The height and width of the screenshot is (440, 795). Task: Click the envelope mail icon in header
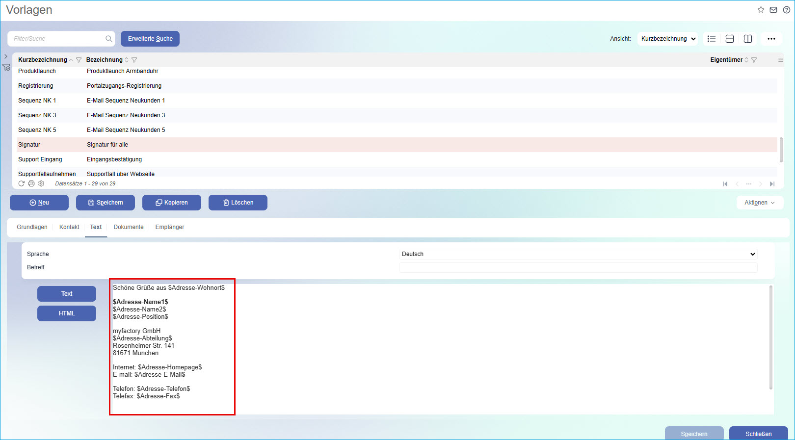773,10
